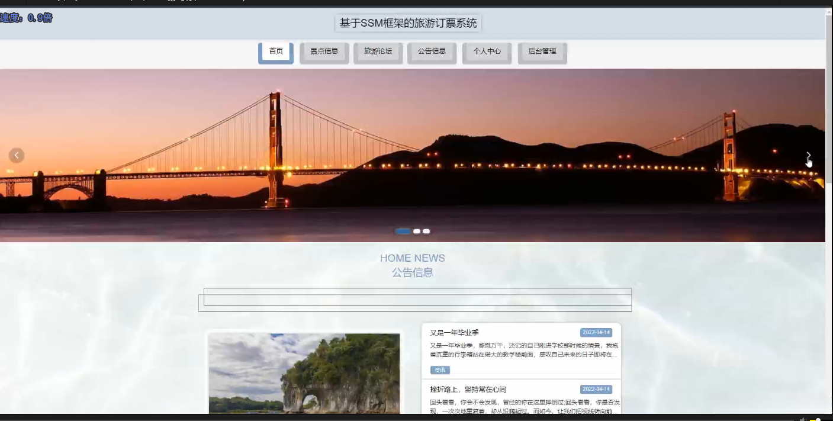
Task: Advance carousel with the next arrow
Action: [809, 155]
